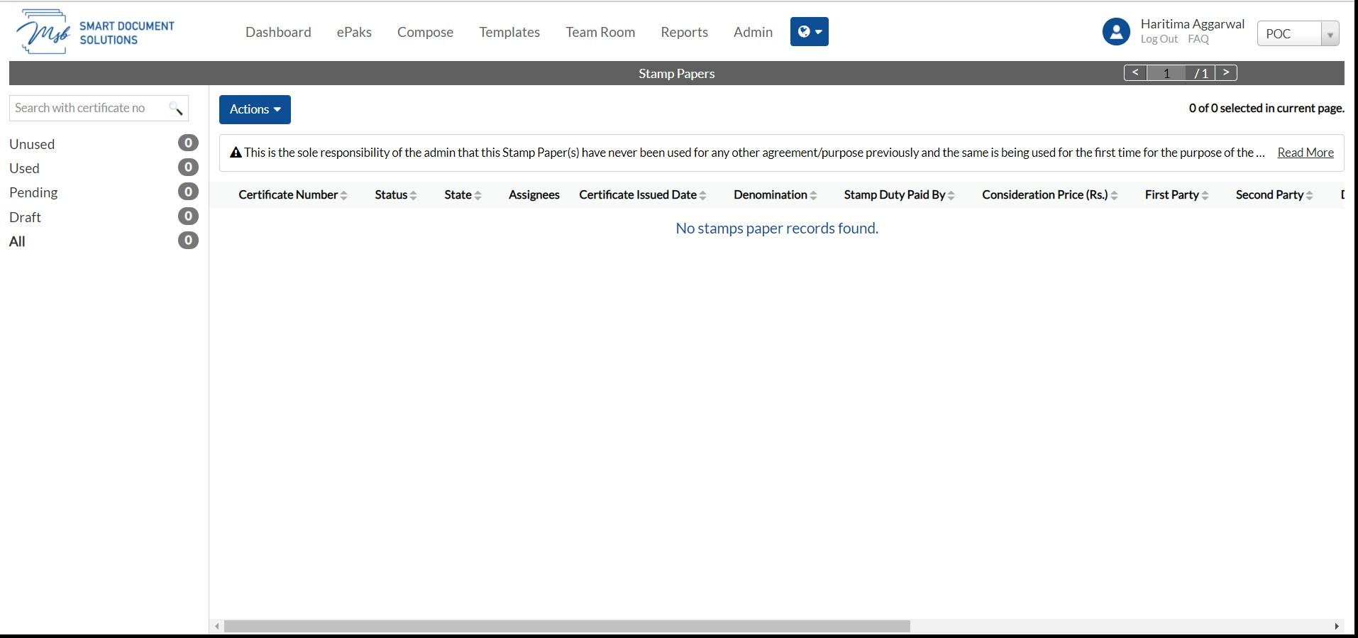Sort by First Party column
Screen dimensions: 1358x638
tap(1177, 195)
